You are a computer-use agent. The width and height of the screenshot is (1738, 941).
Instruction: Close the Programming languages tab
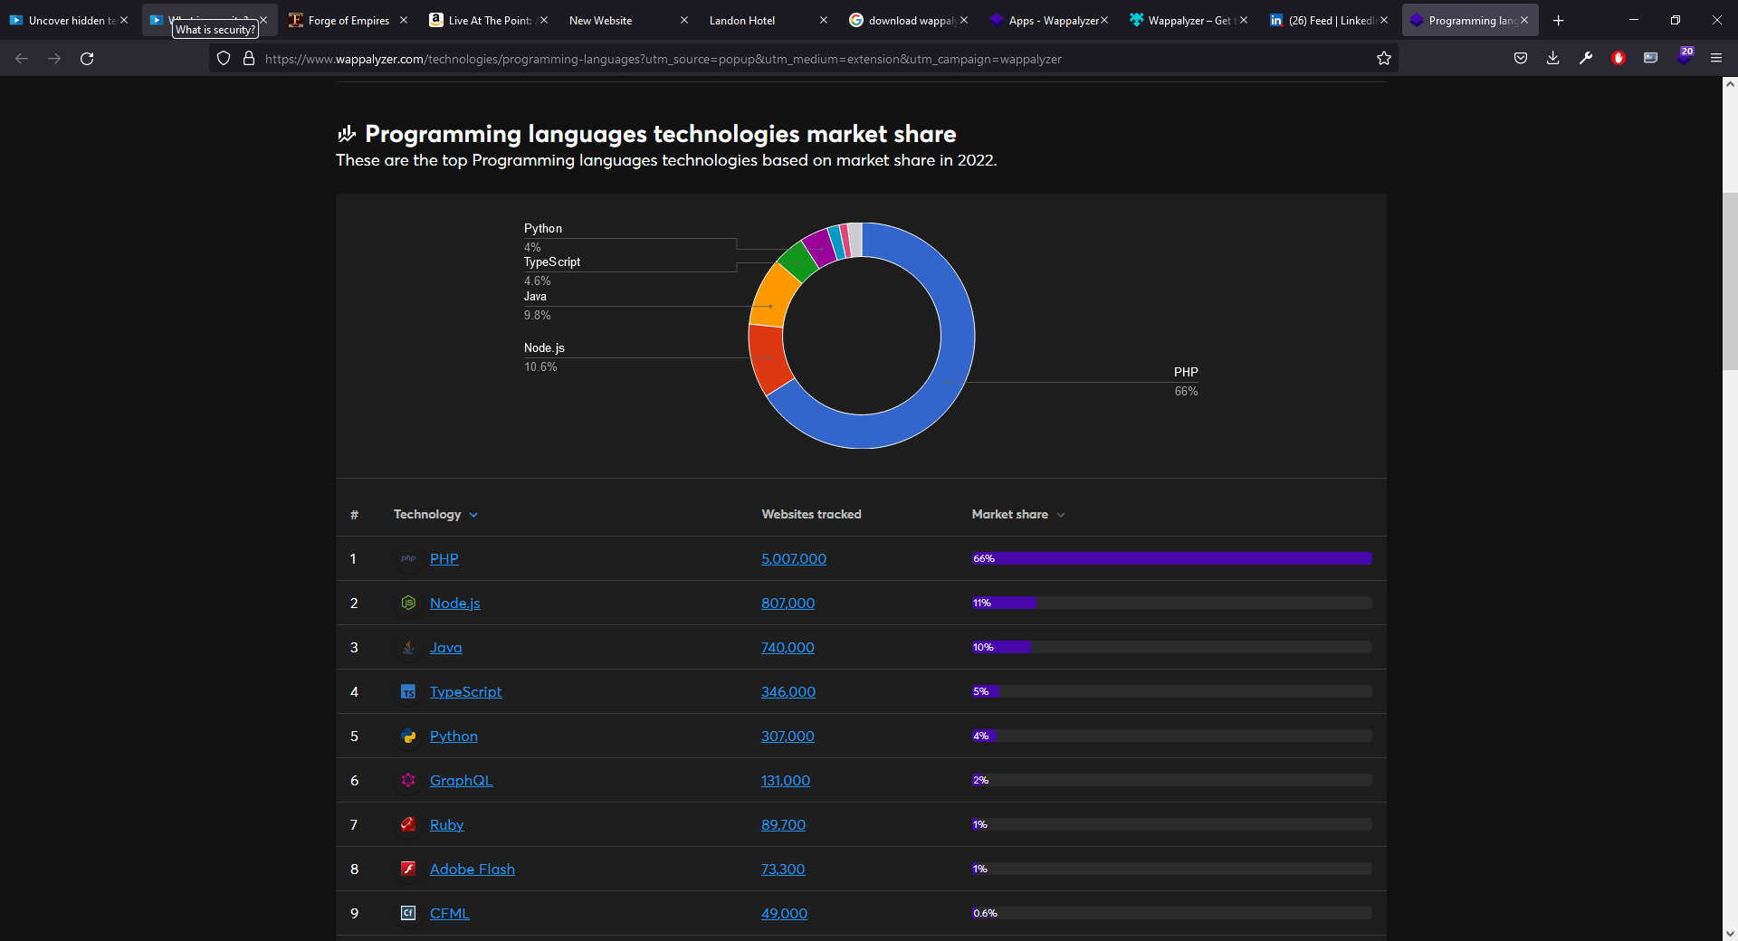tap(1524, 20)
